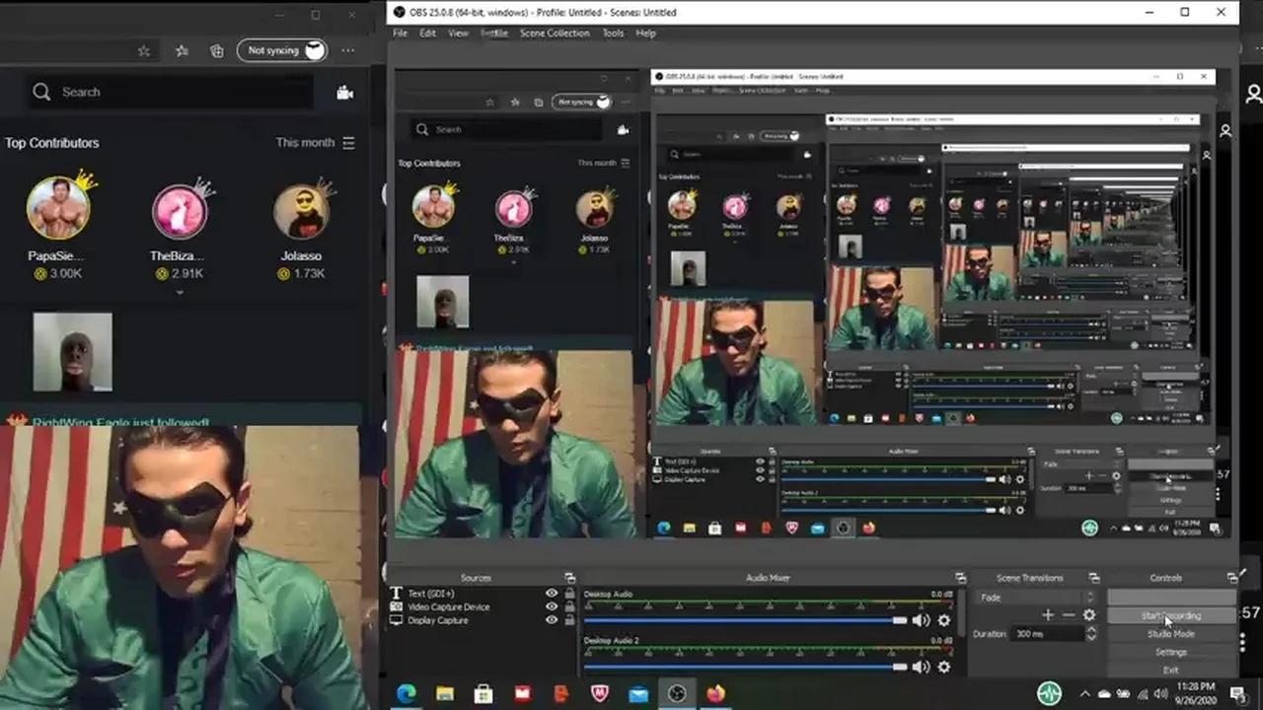Click the Sources panel options icon
This screenshot has width=1263, height=710.
coord(568,578)
